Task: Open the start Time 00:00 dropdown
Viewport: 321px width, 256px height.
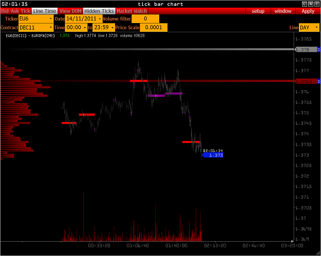Action: click(76, 28)
